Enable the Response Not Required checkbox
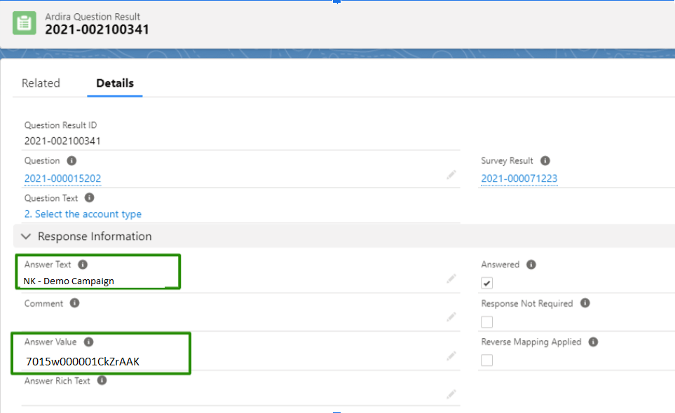 486,321
